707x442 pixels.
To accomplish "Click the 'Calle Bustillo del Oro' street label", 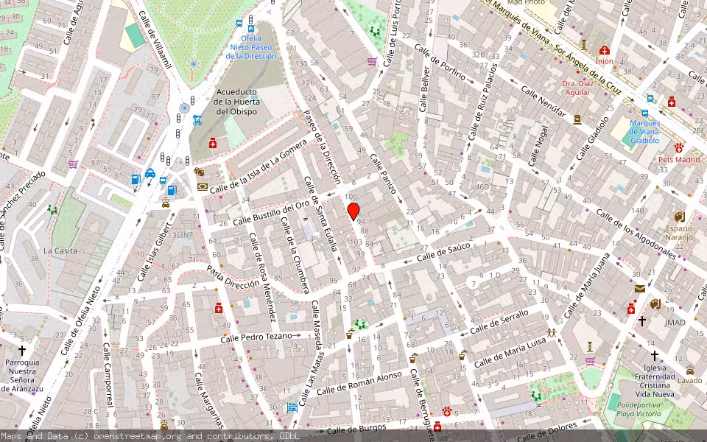I will click(272, 213).
